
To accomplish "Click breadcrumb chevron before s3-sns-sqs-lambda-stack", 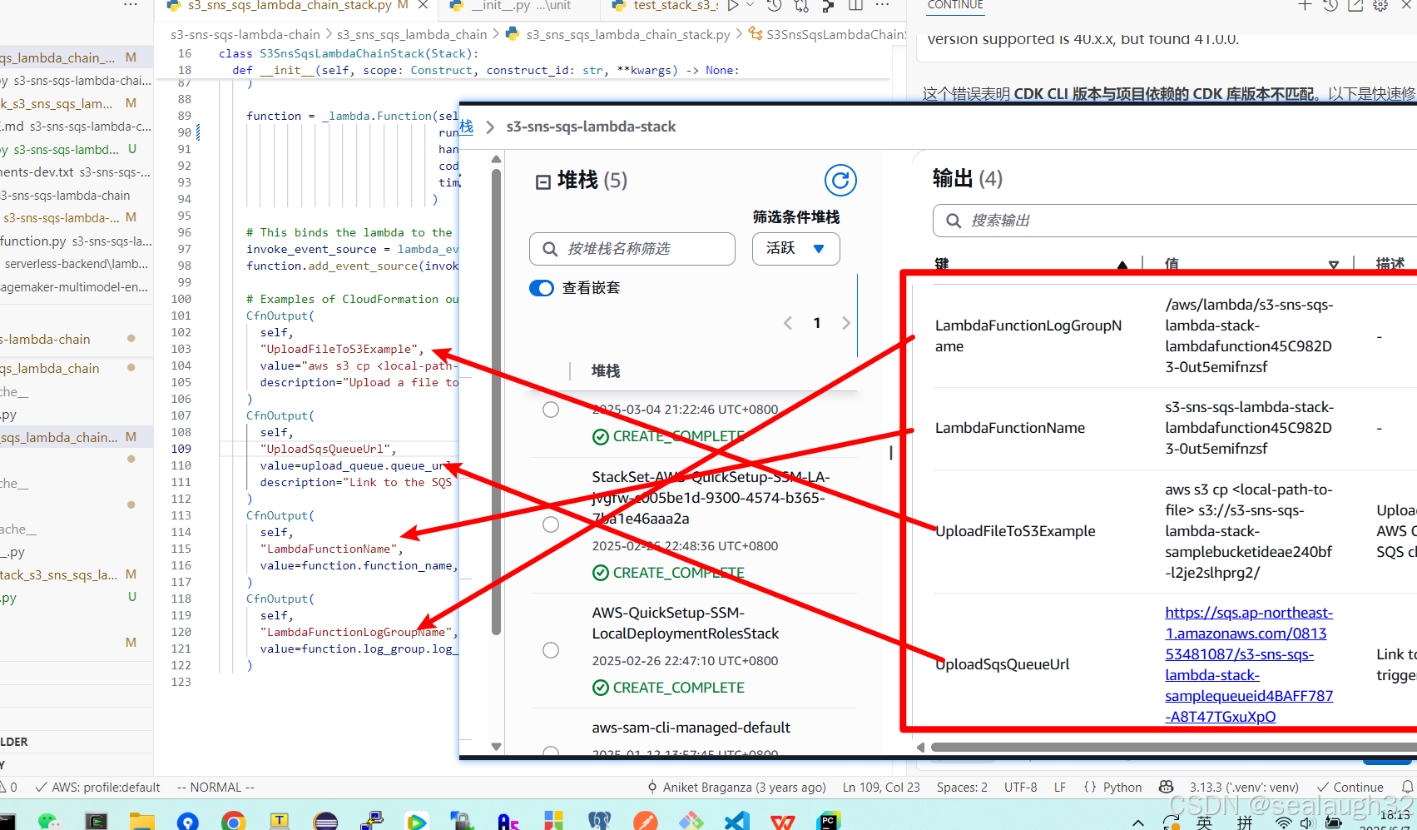I will [x=490, y=127].
